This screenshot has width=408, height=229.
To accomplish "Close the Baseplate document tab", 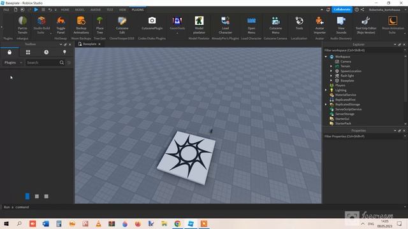I will tap(99, 44).
